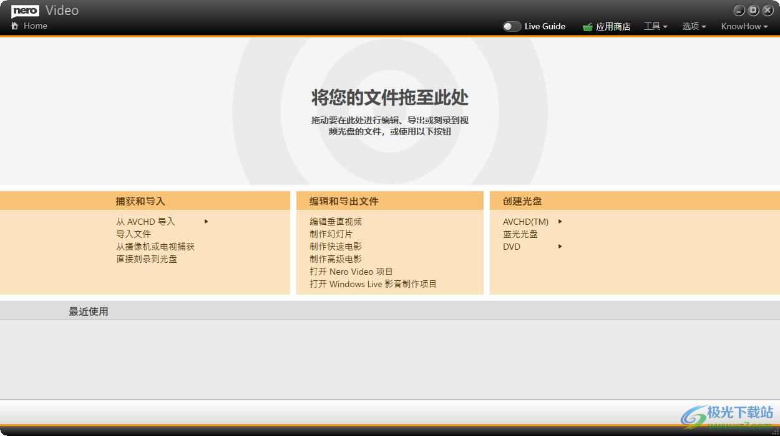The width and height of the screenshot is (780, 436).
Task: Click 打开 Windows Live 影音制作项目
Action: coord(373,284)
